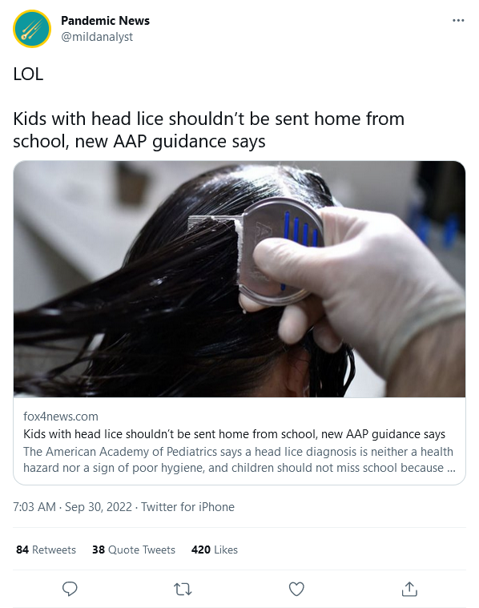
Task: Show the 420 Likes list
Action: pos(215,550)
